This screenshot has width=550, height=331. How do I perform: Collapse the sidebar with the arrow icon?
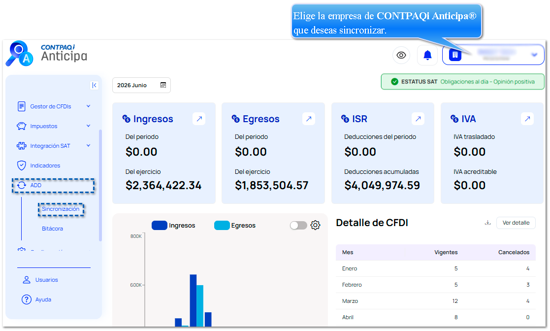[x=94, y=85]
